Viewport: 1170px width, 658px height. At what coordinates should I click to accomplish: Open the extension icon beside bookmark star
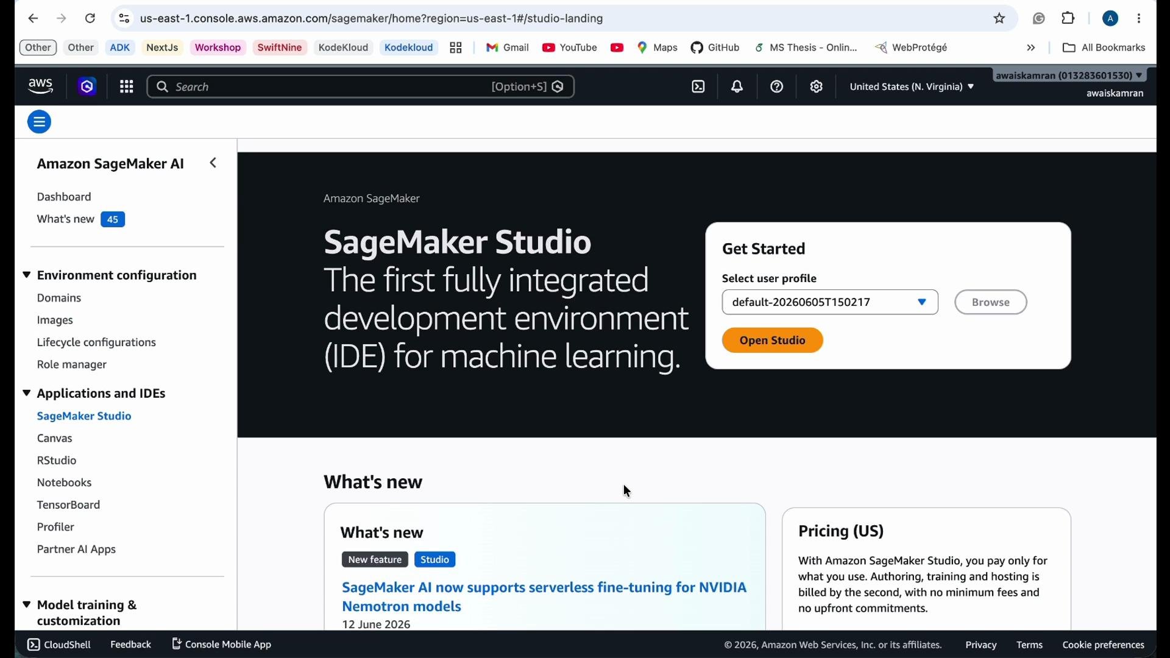point(1039,19)
